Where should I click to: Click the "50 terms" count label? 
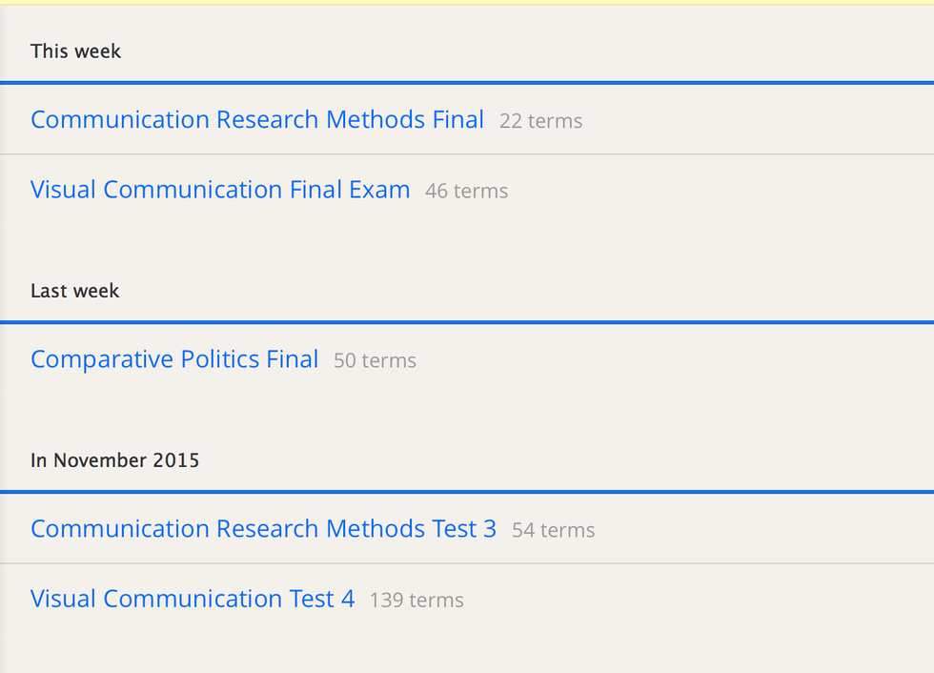375,361
